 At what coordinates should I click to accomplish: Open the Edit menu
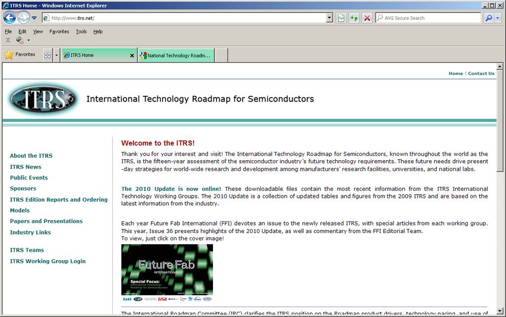coord(22,31)
